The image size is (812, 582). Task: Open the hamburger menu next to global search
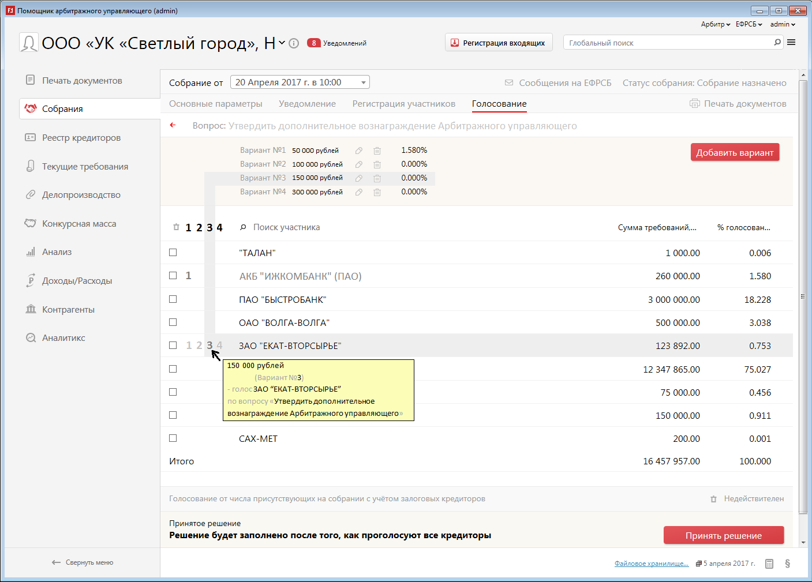pos(791,43)
